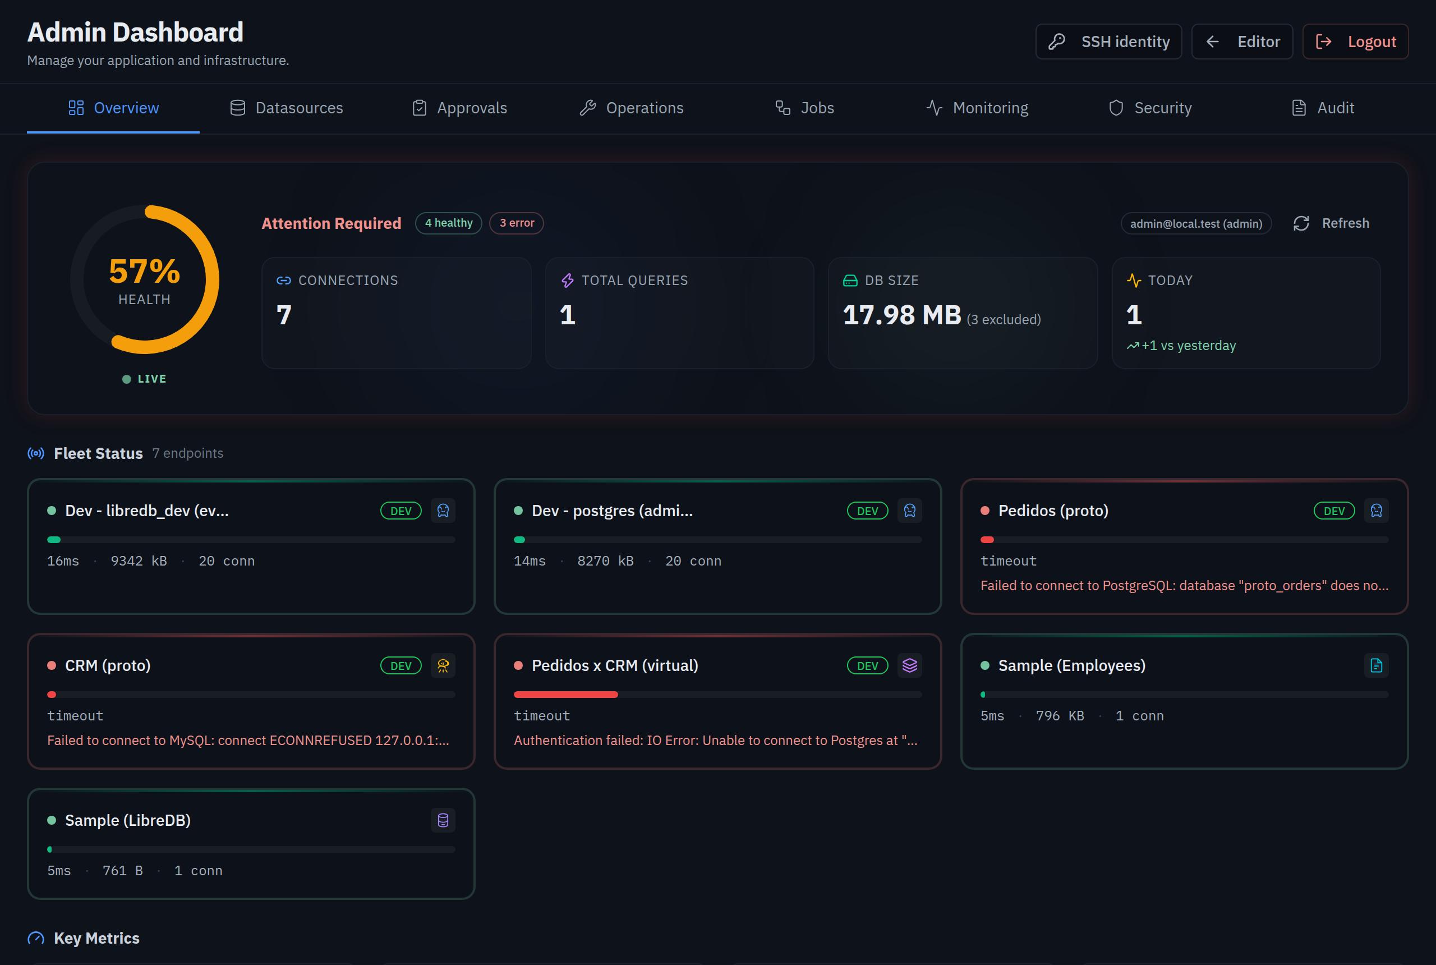Screen dimensions: 1436x965
Task: Click the PostgreSQL icon on Dev - libredb_dev card
Action: click(x=443, y=511)
